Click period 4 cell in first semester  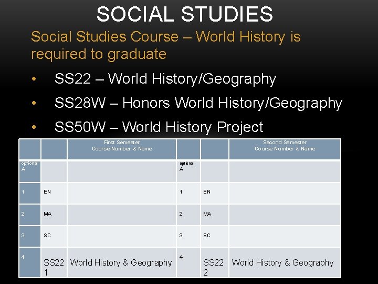[29, 262]
